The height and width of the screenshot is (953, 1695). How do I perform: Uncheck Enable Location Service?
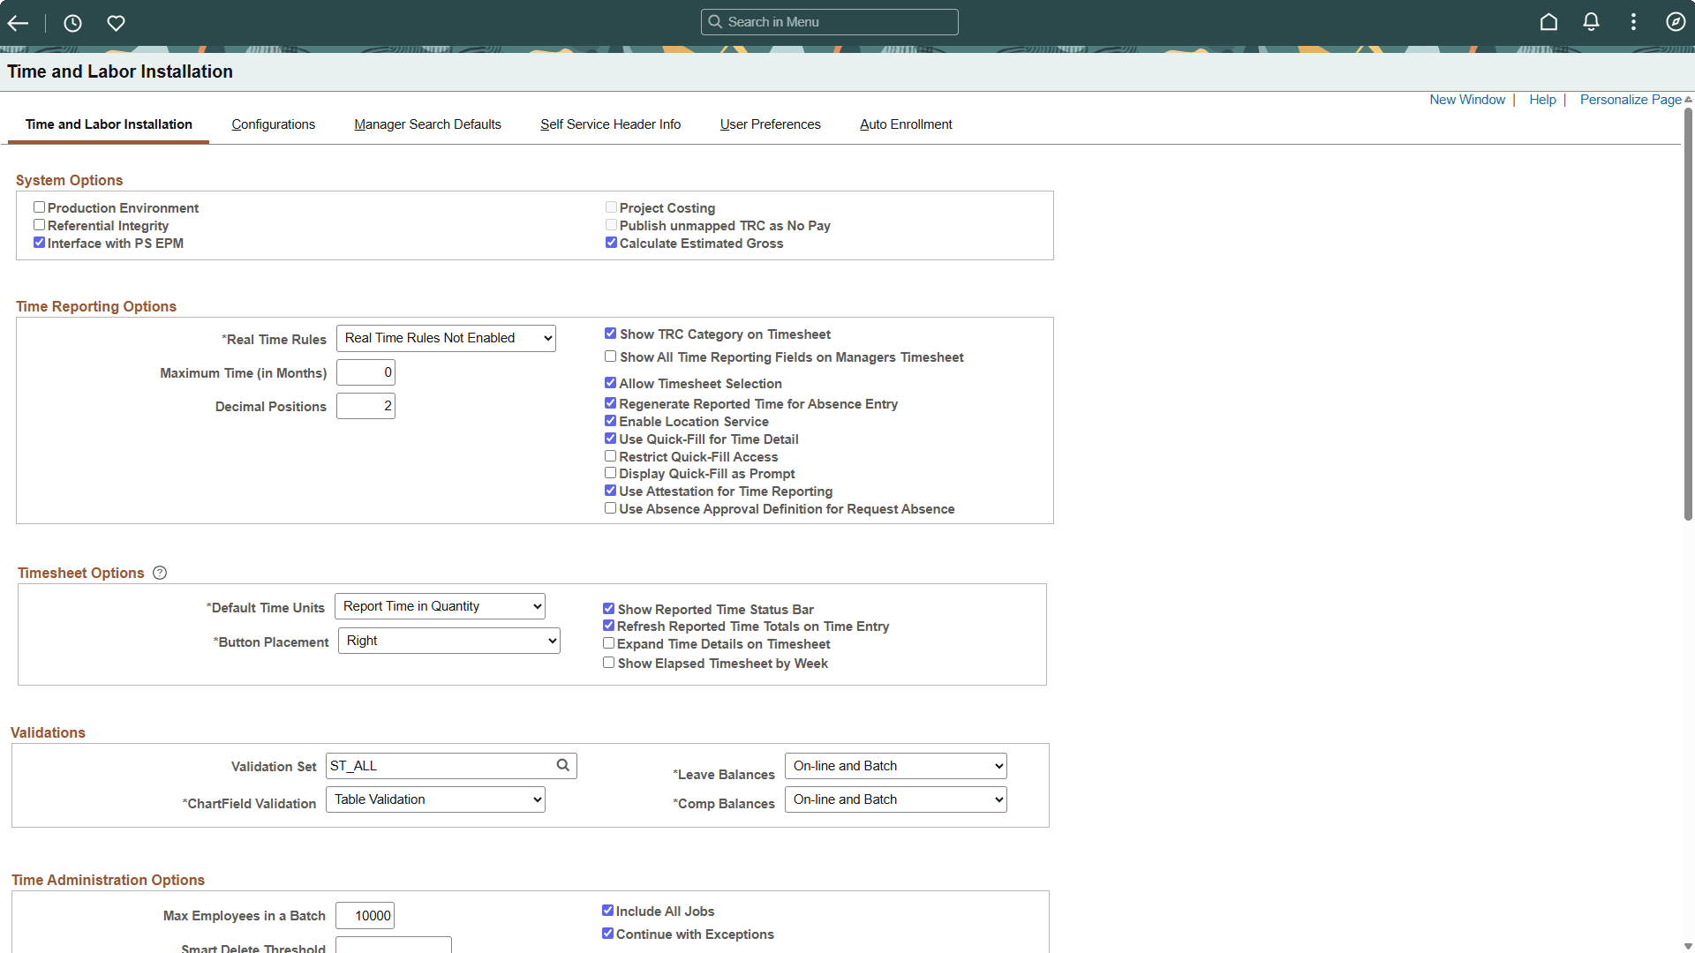[610, 421]
